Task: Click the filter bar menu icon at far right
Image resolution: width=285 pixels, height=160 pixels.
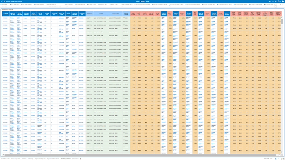Action: [283, 4]
